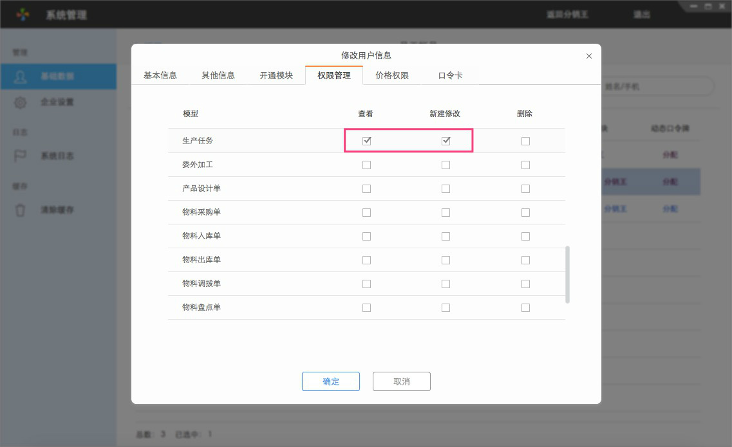This screenshot has height=447, width=732.
Task: Click the flag icon for 系统日志
Action: pos(20,156)
